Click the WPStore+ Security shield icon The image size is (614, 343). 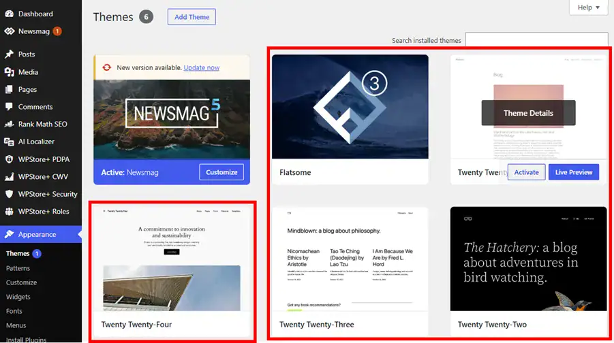click(9, 194)
